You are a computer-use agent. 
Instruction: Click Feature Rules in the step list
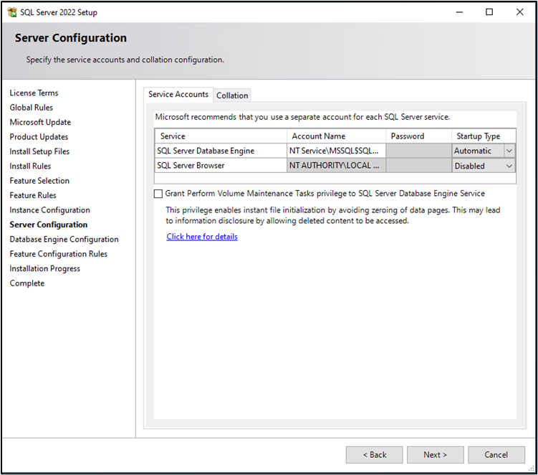coord(33,196)
